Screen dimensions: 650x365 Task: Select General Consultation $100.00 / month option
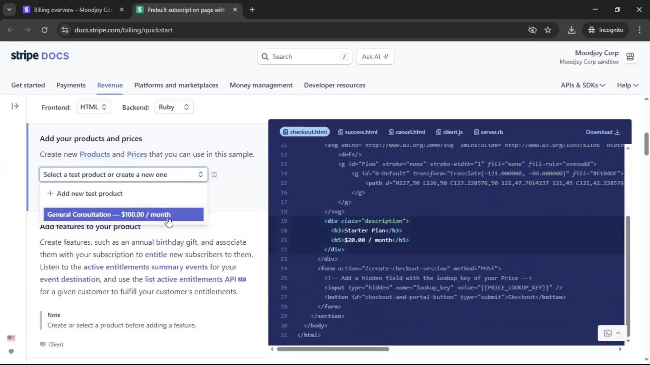point(123,215)
